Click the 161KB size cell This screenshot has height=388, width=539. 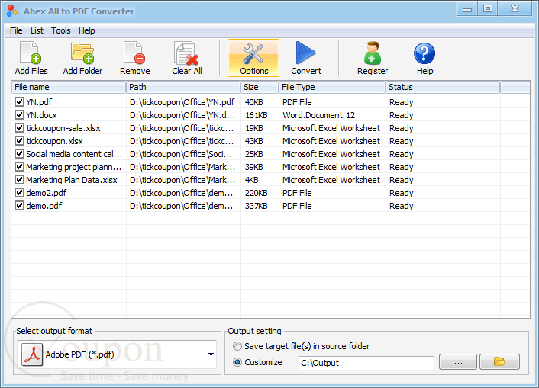[x=256, y=115]
